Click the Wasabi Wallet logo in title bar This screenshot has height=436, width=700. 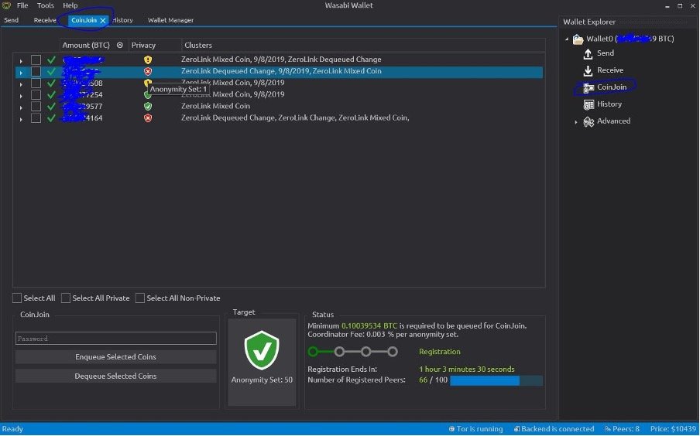(x=6, y=5)
